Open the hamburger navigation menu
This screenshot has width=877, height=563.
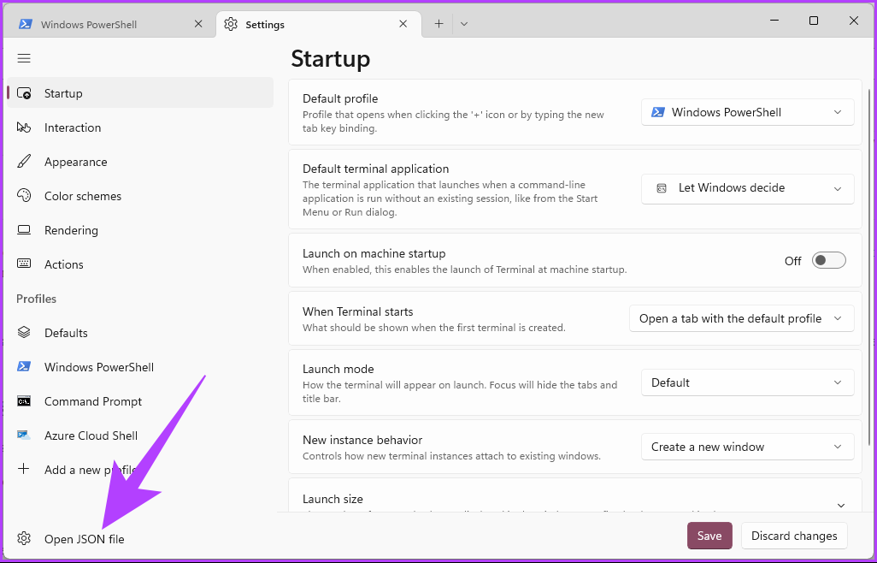(x=23, y=58)
